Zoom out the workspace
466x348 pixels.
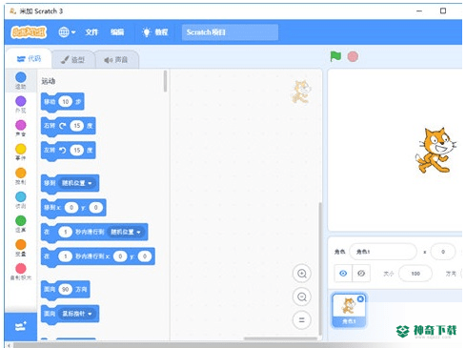301,297
